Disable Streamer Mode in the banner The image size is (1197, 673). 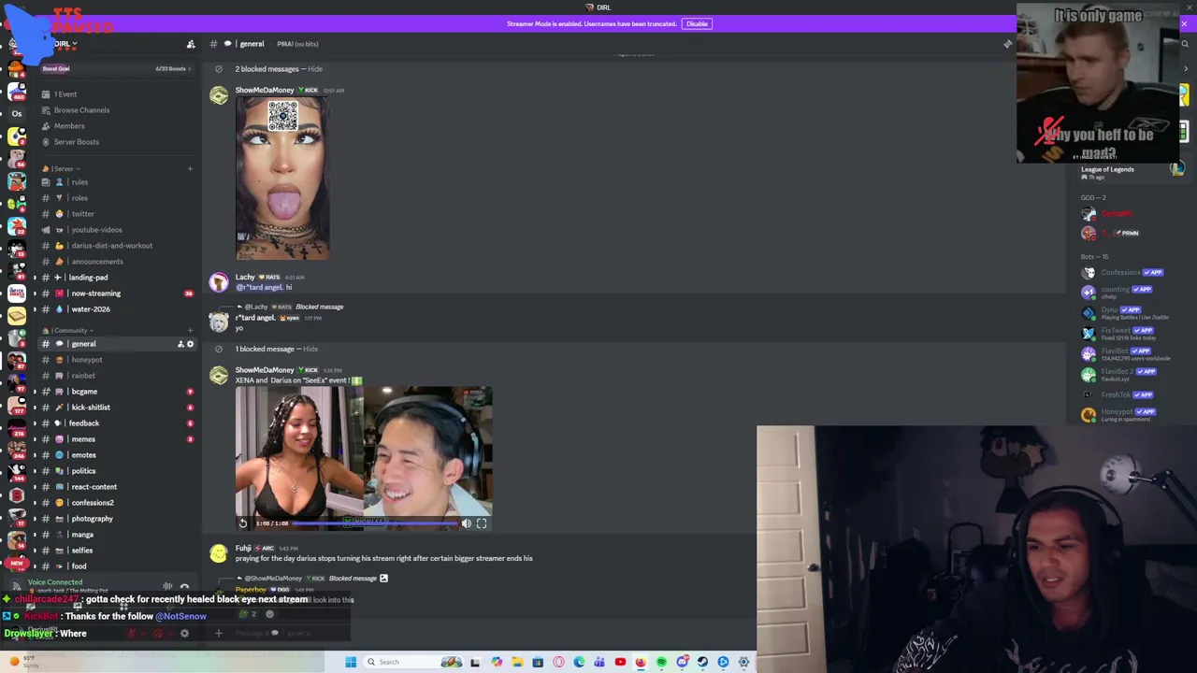(x=697, y=23)
